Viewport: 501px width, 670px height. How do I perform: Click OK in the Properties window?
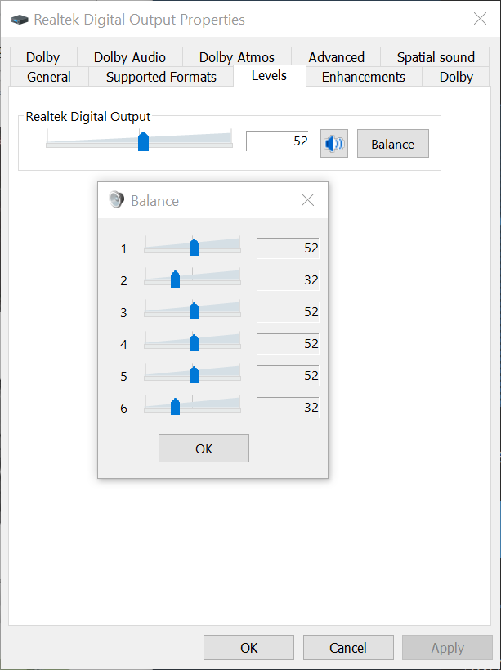[x=248, y=648]
